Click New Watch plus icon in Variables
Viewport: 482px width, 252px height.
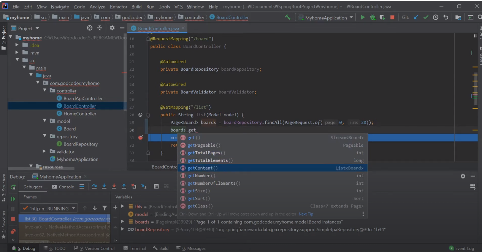pyautogui.click(x=115, y=208)
